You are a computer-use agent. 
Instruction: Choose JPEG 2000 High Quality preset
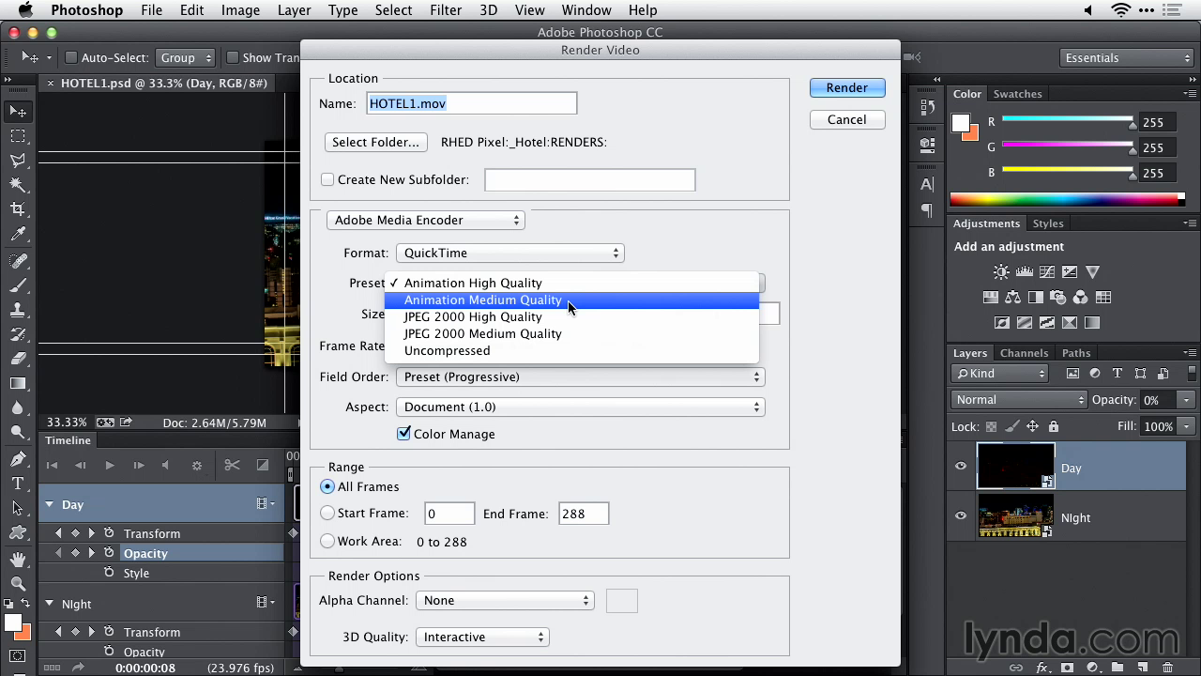tap(571, 316)
